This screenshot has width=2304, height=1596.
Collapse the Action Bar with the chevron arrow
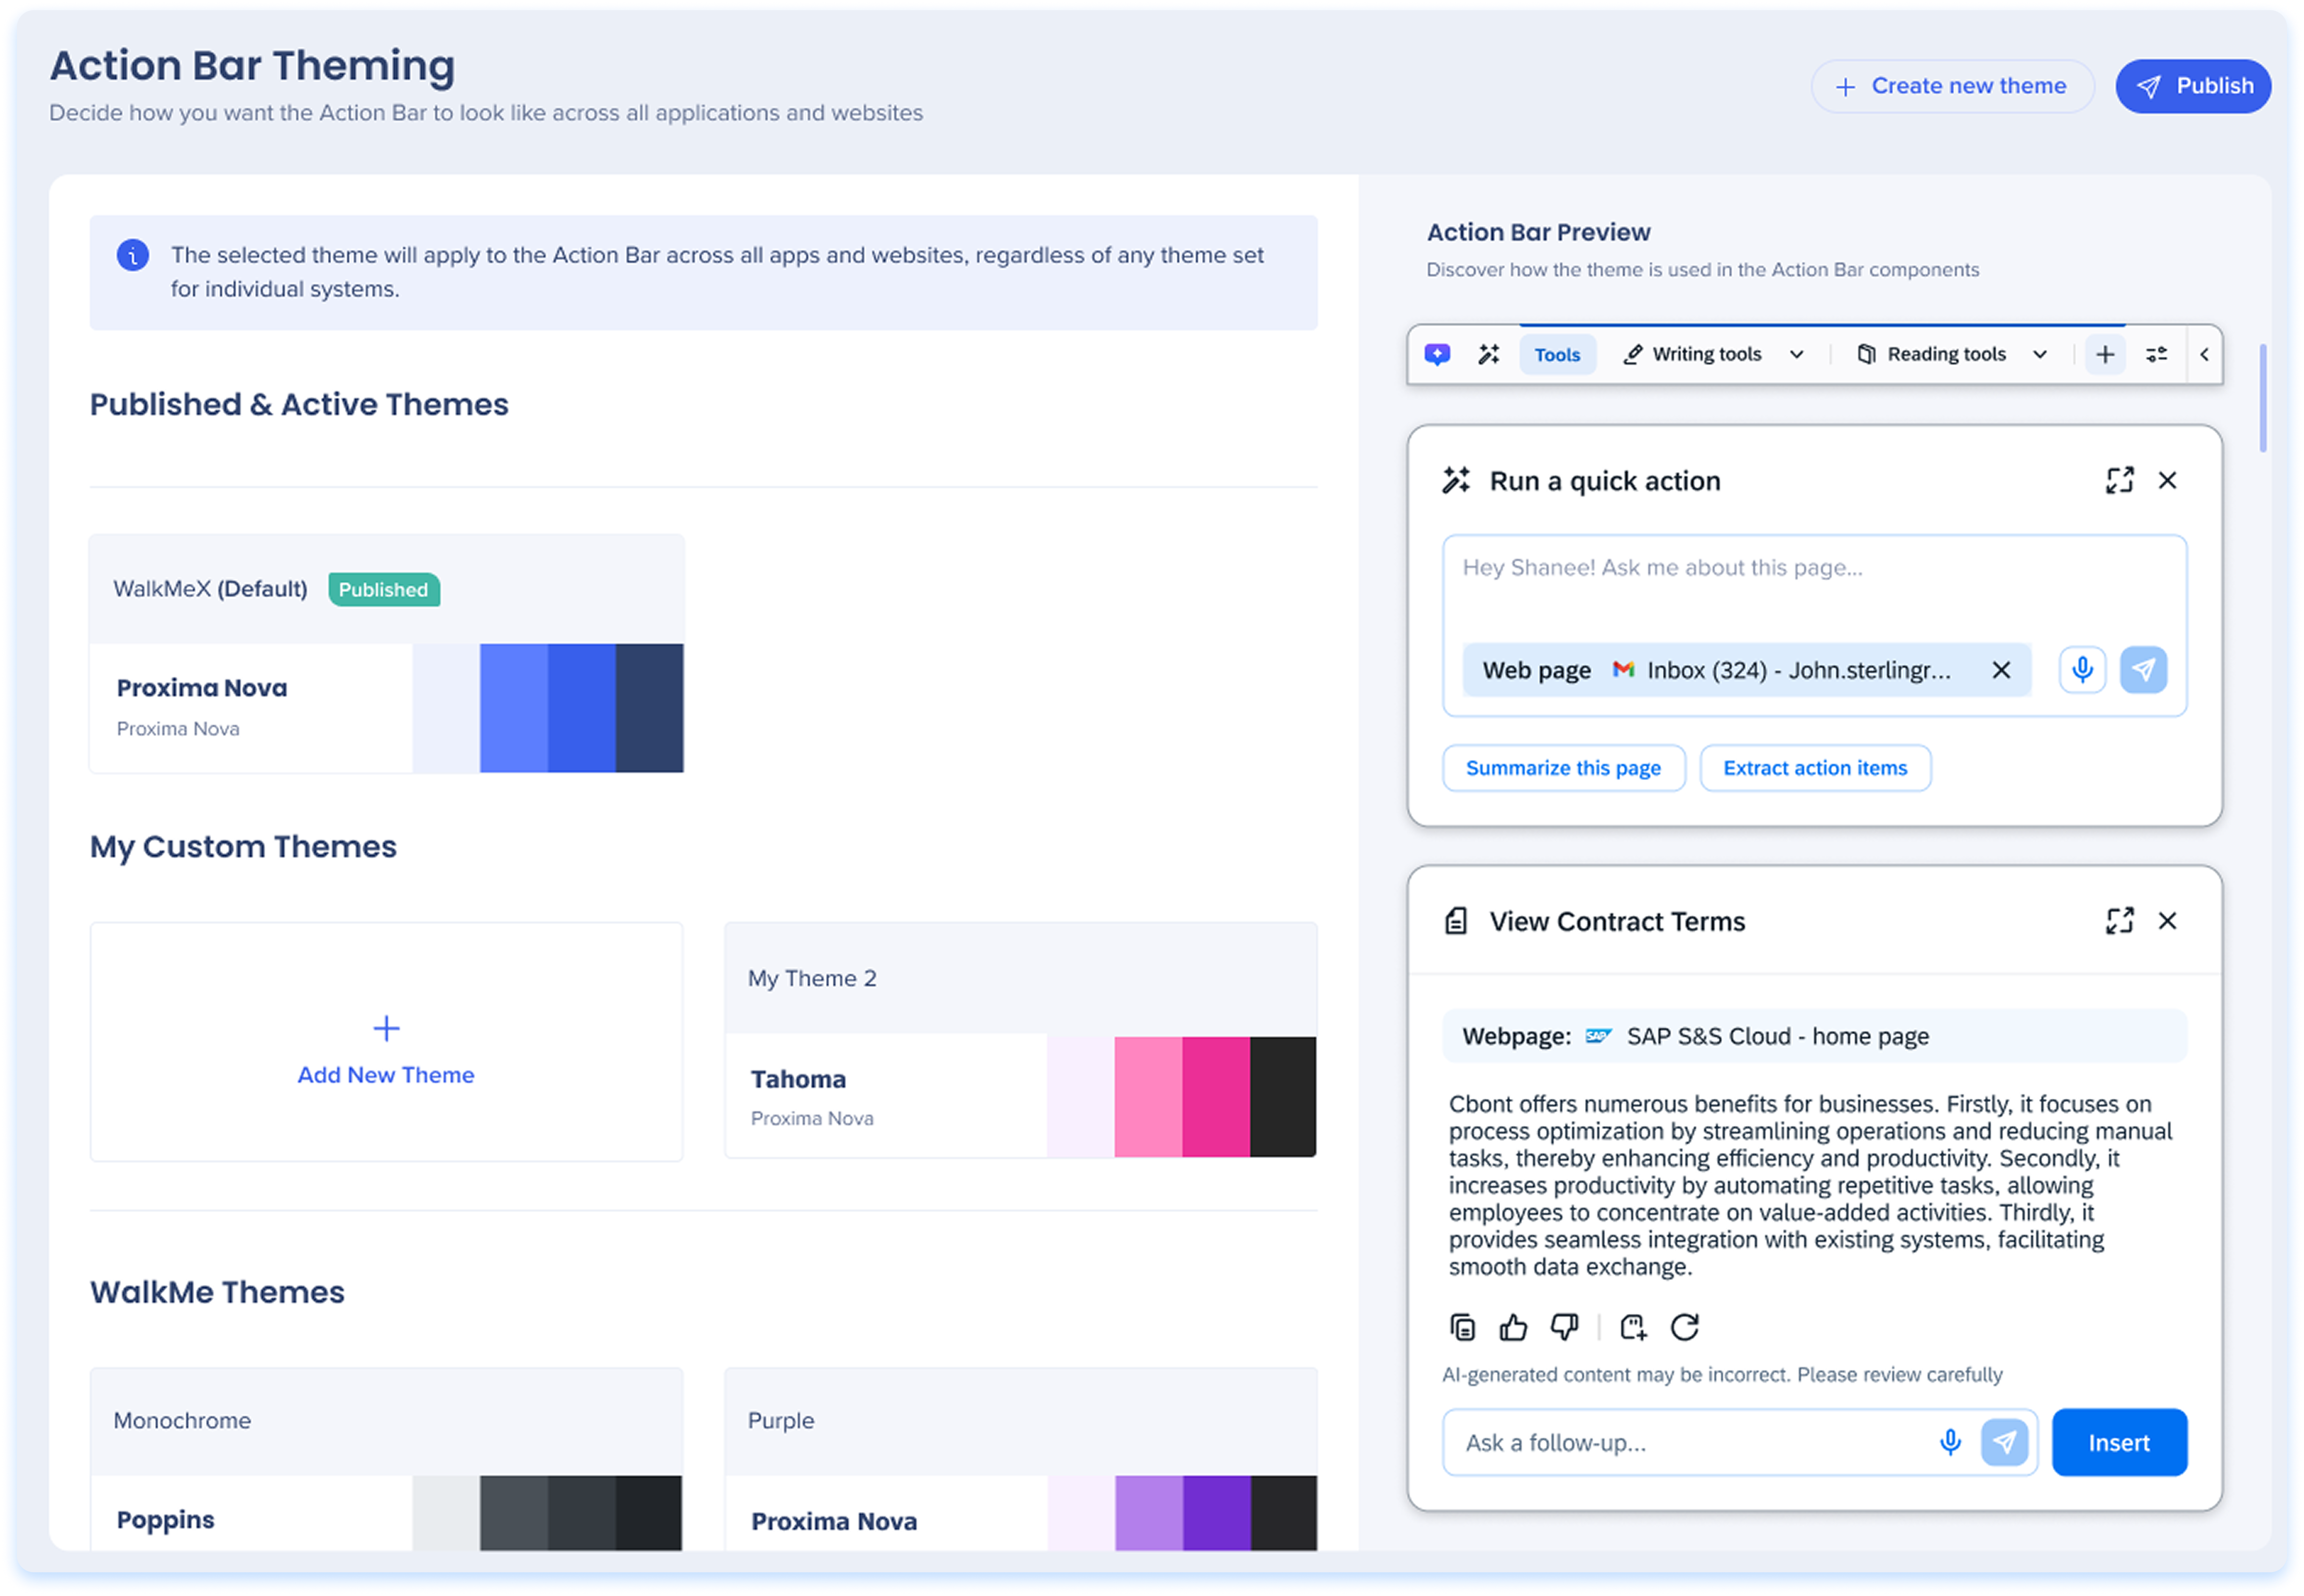click(2204, 354)
